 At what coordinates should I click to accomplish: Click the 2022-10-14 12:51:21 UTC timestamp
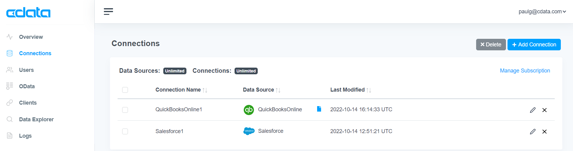point(361,131)
